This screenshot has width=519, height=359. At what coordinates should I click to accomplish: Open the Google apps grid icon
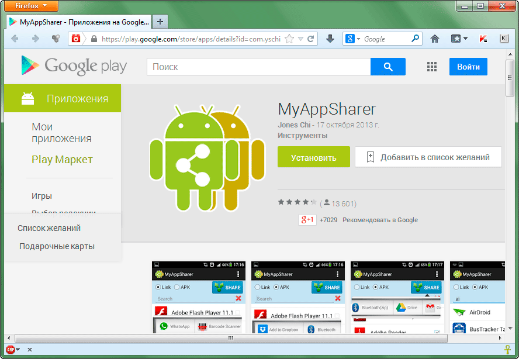click(x=432, y=67)
